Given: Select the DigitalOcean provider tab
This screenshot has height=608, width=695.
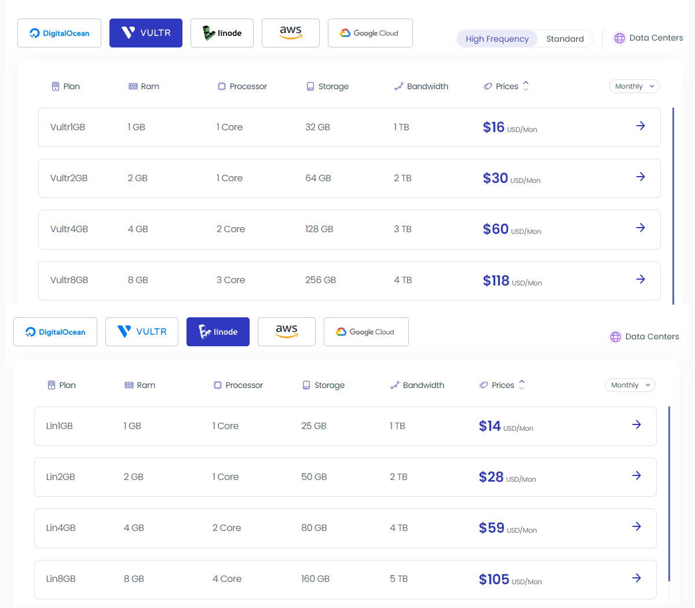Looking at the screenshot, I should coord(59,32).
